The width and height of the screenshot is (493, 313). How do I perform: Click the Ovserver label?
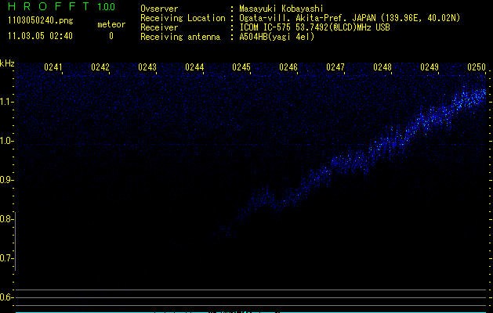pos(159,9)
